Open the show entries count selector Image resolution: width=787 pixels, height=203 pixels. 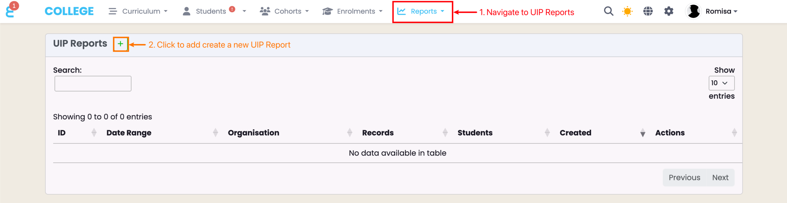coord(721,83)
